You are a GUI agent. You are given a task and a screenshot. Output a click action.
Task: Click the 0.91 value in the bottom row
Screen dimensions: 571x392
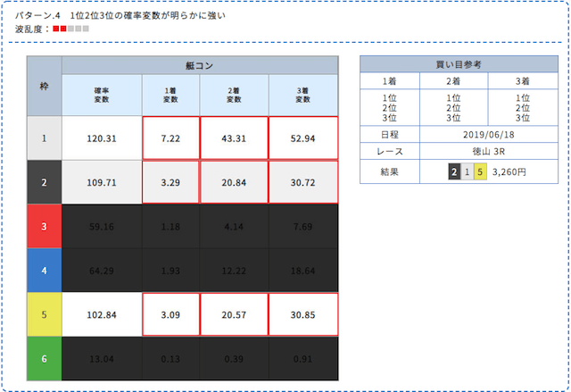coord(303,359)
